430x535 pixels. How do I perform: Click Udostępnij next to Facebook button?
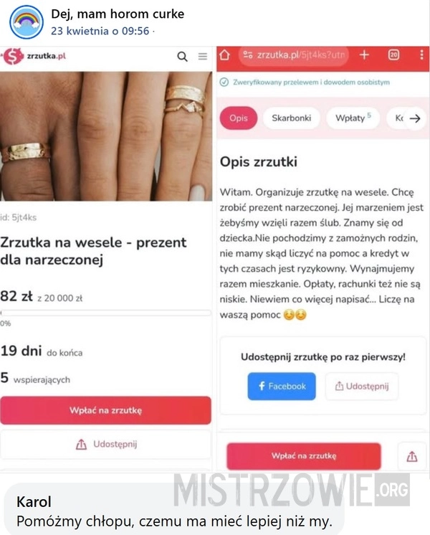click(362, 387)
